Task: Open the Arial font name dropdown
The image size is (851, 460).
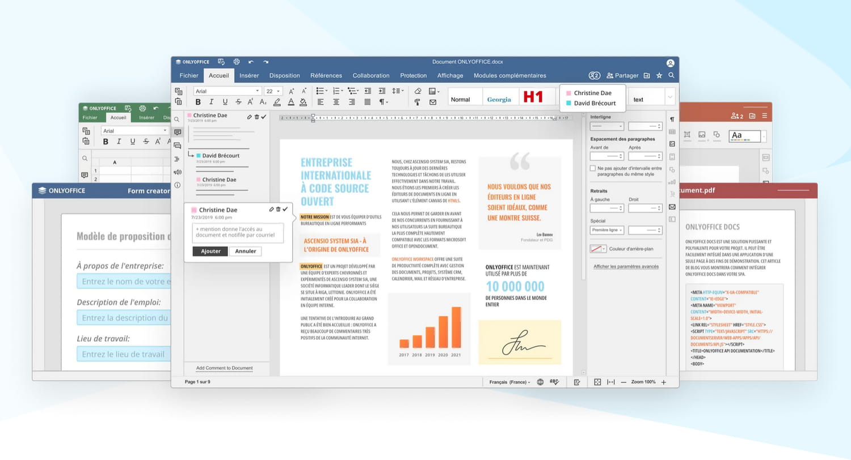Action: coord(227,91)
